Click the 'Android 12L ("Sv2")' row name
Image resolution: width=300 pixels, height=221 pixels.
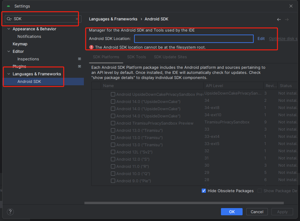[x=134, y=152]
